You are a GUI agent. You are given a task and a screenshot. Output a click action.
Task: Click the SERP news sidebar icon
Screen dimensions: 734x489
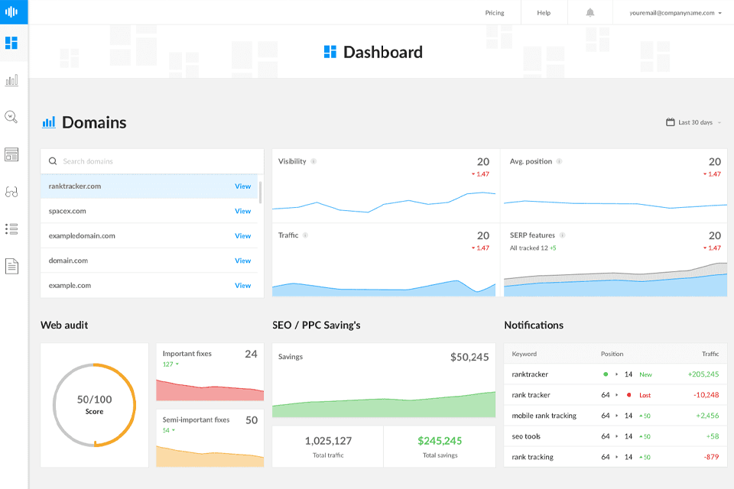point(11,154)
